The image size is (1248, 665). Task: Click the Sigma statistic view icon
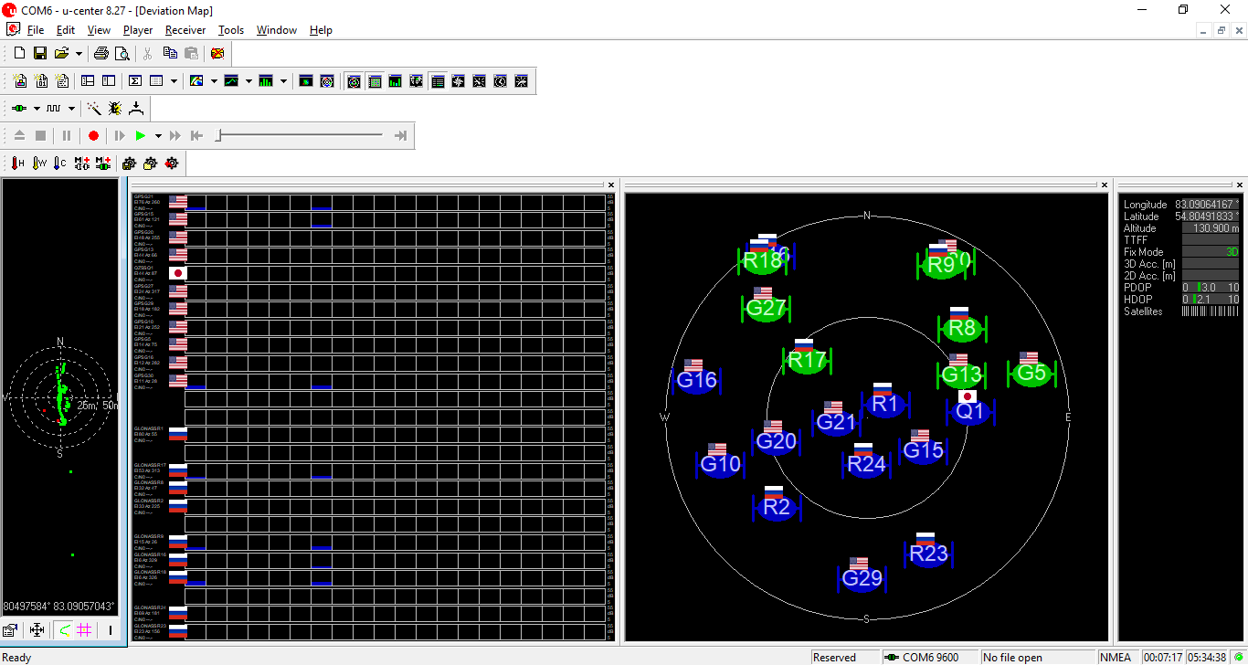tap(135, 81)
